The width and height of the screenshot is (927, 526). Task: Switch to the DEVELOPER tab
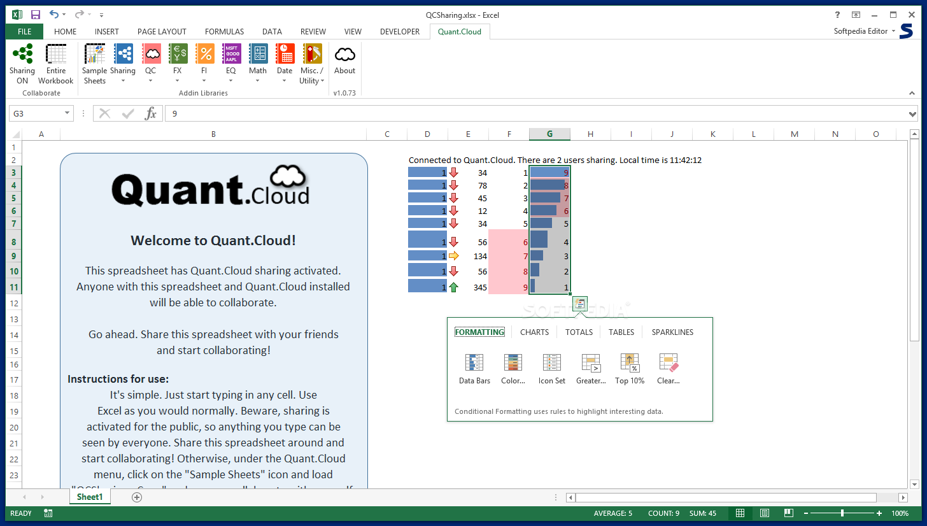pos(400,31)
